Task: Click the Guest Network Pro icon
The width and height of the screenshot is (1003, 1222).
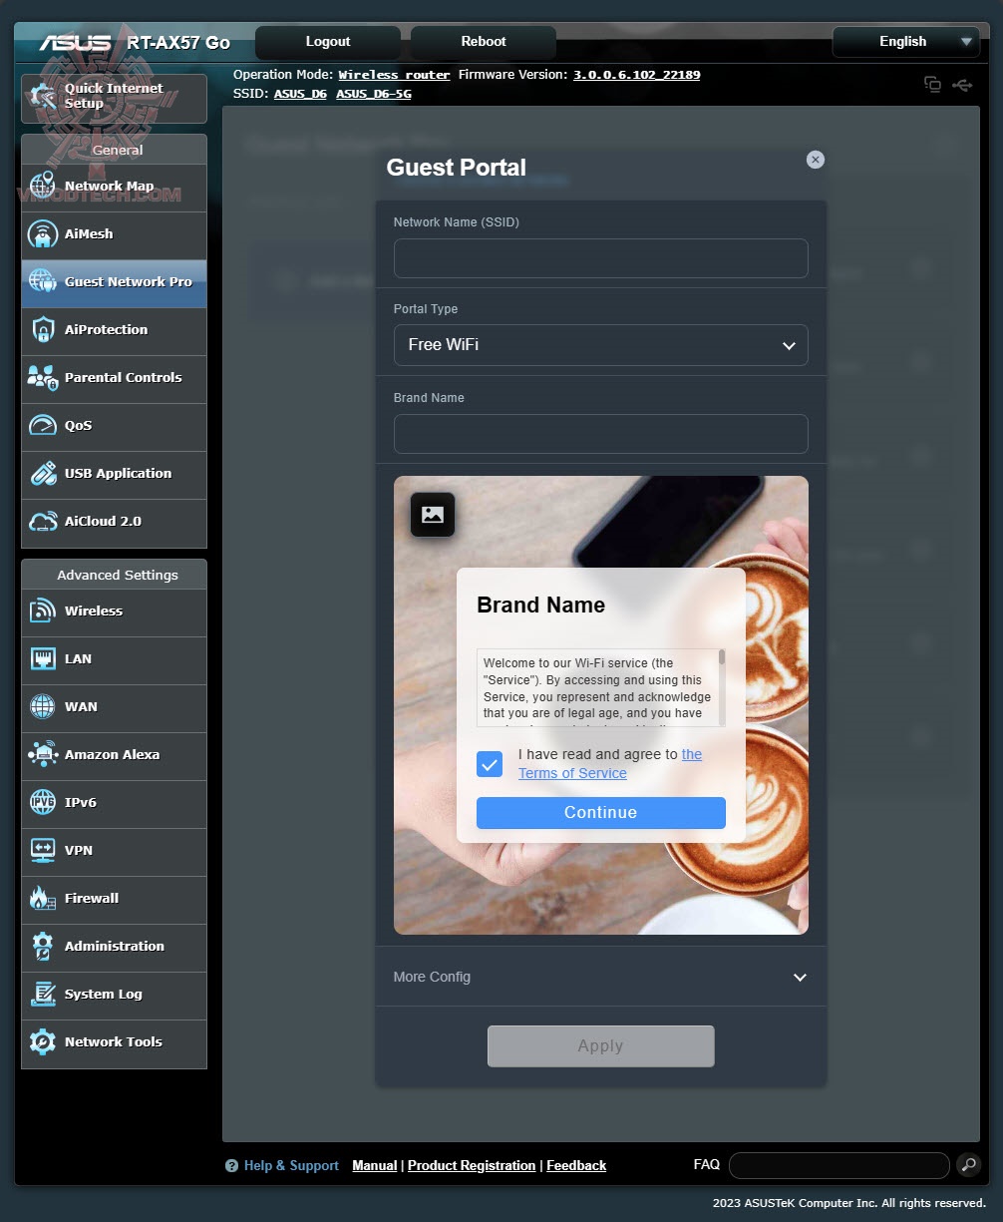Action: pos(43,281)
